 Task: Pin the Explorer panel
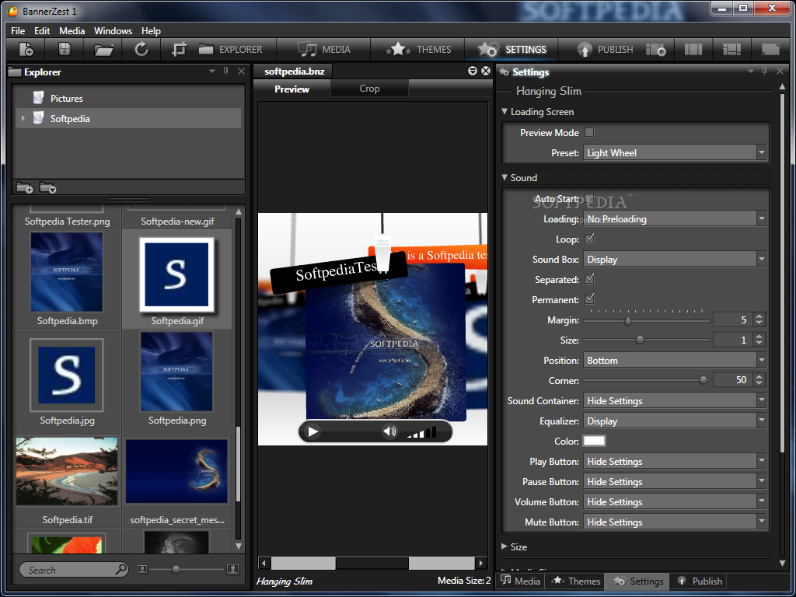[226, 72]
